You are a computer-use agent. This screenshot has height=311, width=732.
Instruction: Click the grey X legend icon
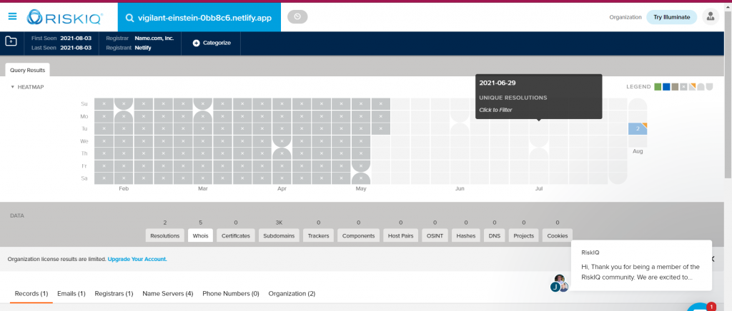[683, 86]
